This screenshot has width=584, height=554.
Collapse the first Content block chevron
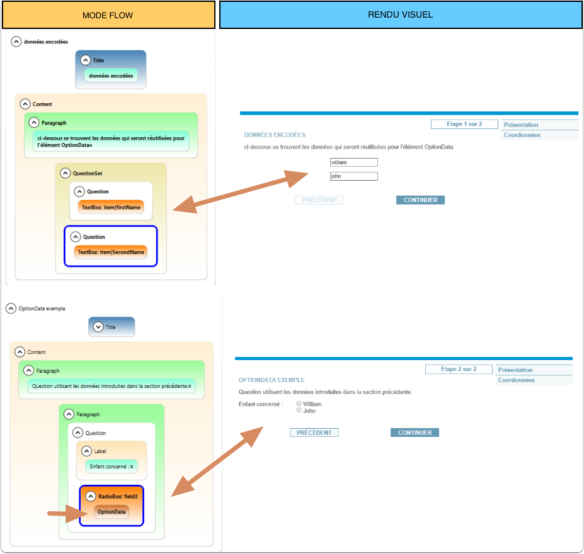25,104
